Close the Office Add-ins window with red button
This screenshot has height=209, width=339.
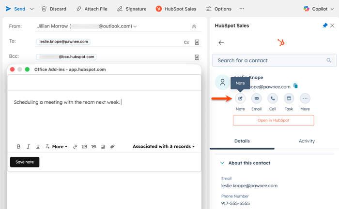(x=12, y=70)
